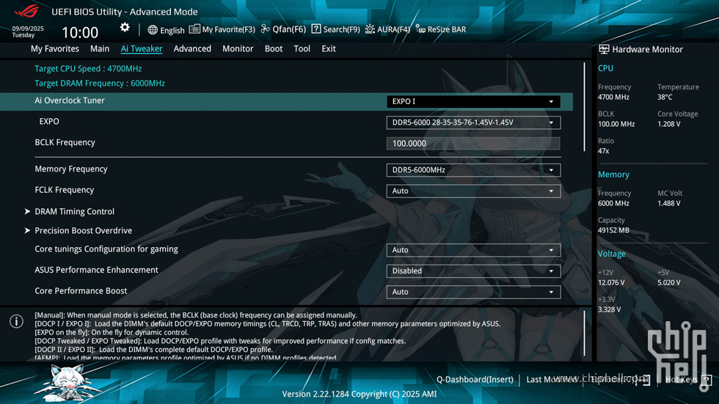Open ASUS Performance Enhancement dropdown
Viewport: 719px width, 404px height.
pyautogui.click(x=473, y=271)
